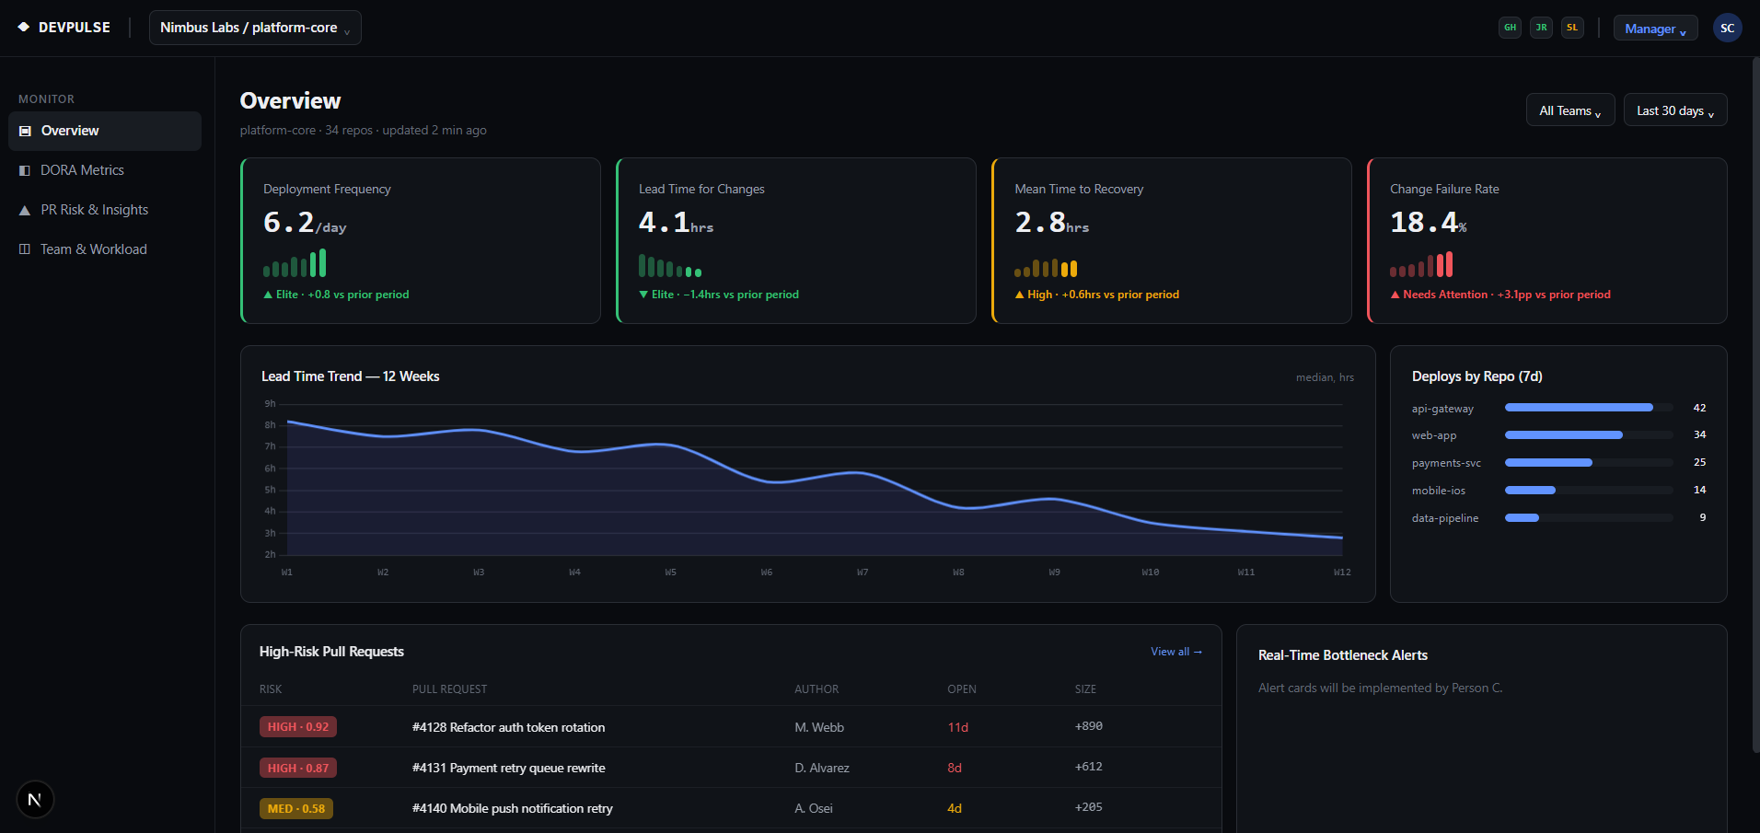Click the Team & Workload sidebar icon
The image size is (1760, 833).
[25, 249]
